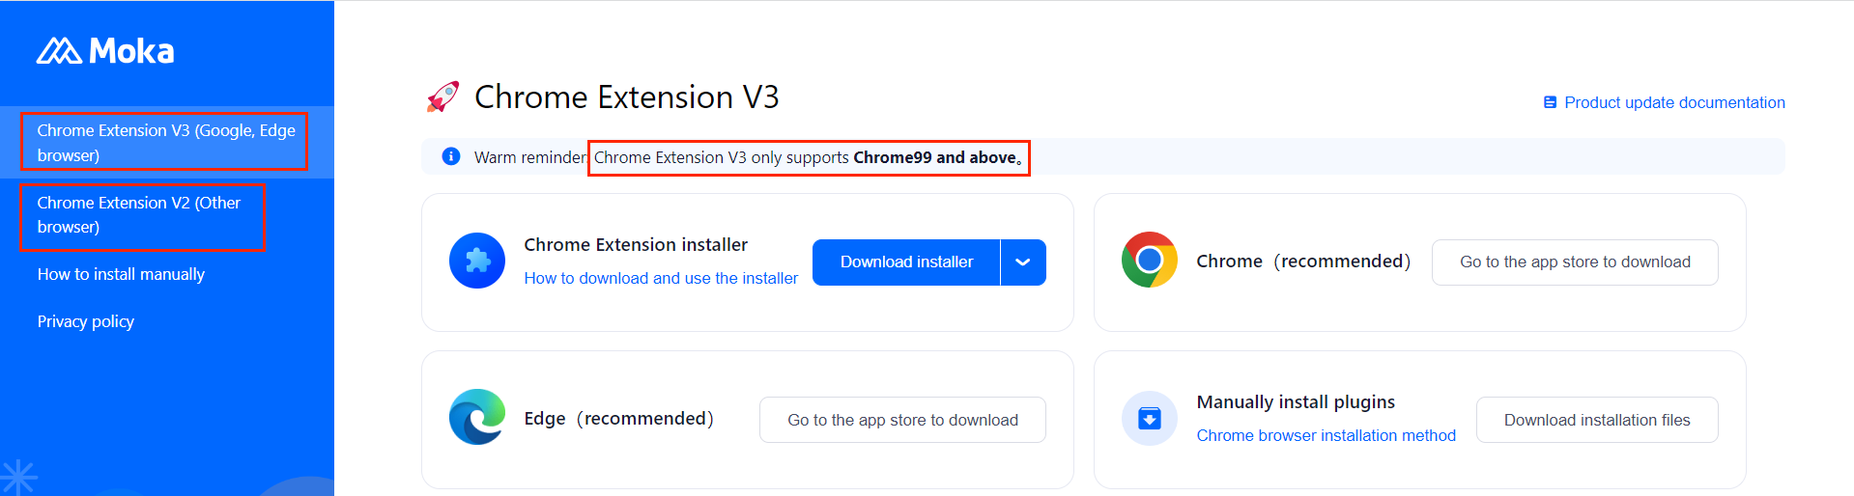Click the Product update documentation icon
This screenshot has width=1854, height=496.
point(1550,102)
